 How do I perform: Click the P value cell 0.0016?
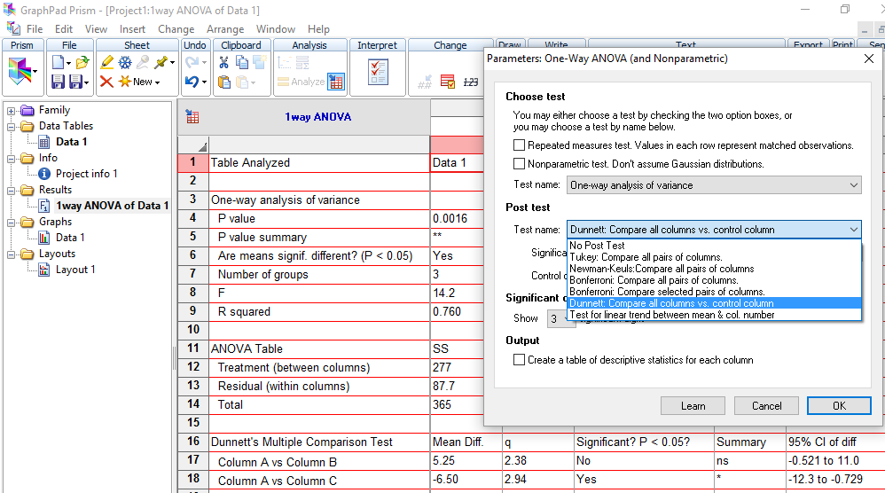click(457, 218)
